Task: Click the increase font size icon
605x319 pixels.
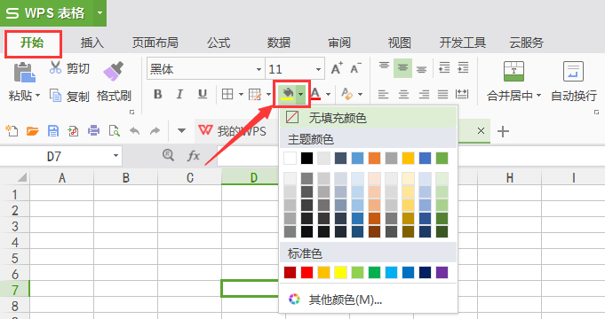Action: [x=337, y=68]
